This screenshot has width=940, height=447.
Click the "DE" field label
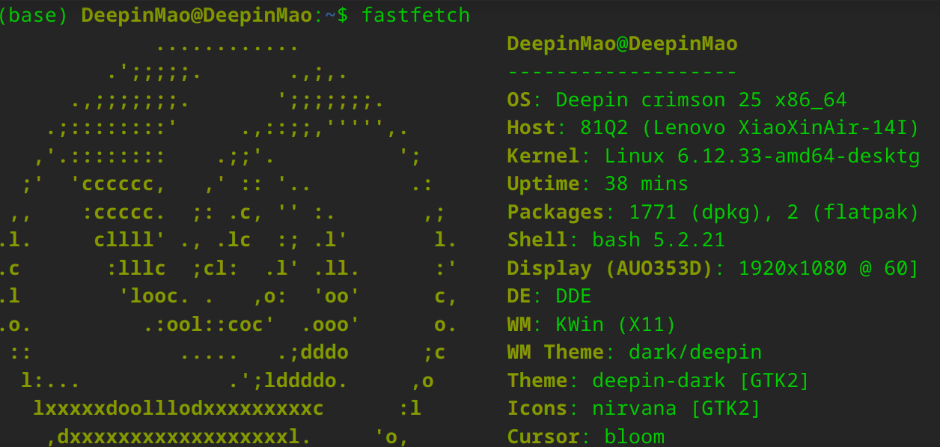pos(519,296)
